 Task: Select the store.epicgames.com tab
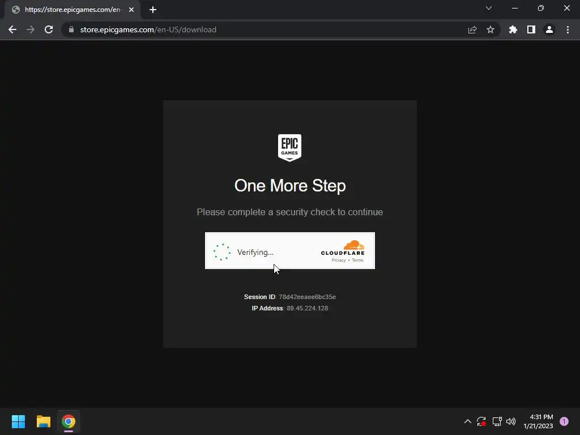tap(72, 10)
